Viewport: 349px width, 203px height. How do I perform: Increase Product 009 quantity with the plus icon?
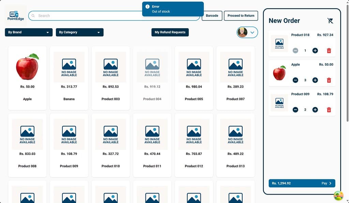coord(315,110)
